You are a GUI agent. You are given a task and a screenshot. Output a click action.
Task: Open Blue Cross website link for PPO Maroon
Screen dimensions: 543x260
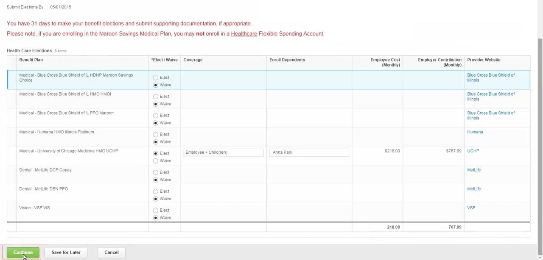[x=491, y=116]
